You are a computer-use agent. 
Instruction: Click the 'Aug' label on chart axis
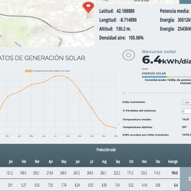click(68, 136)
